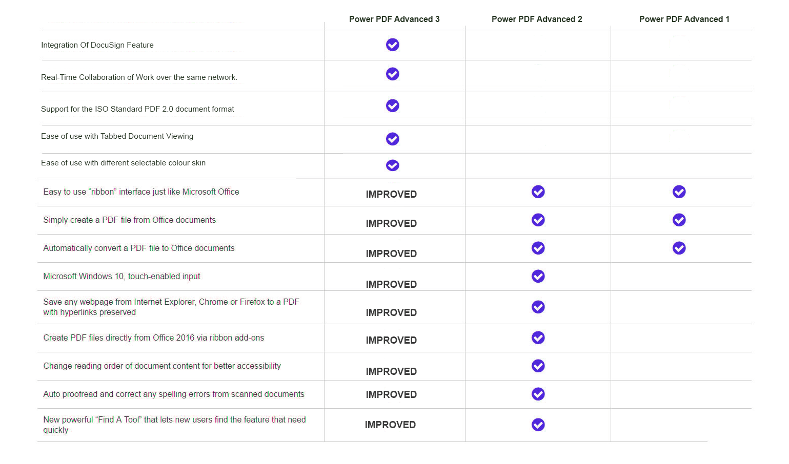Click Advanced 2 checkmark for convert PDF to Office row
789x464 pixels.
click(x=538, y=248)
